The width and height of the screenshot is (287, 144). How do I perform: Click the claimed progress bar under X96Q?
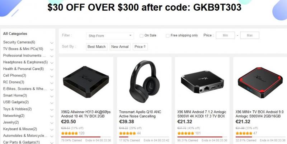(86, 137)
